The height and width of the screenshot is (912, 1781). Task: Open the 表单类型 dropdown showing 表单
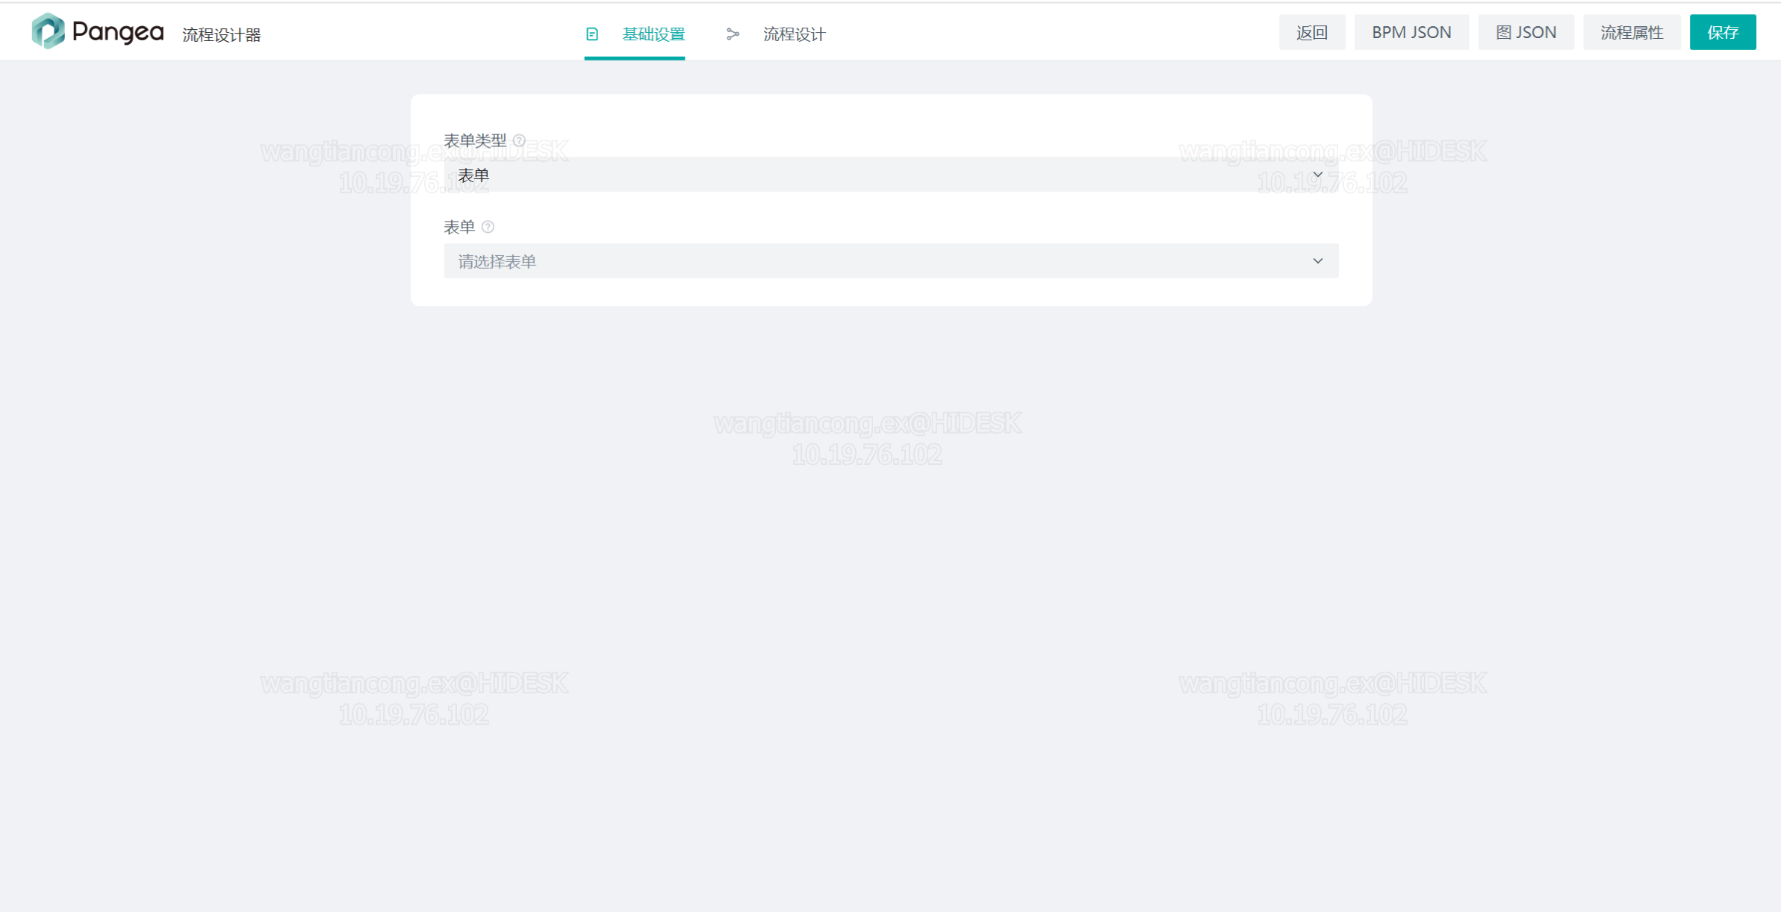point(891,175)
